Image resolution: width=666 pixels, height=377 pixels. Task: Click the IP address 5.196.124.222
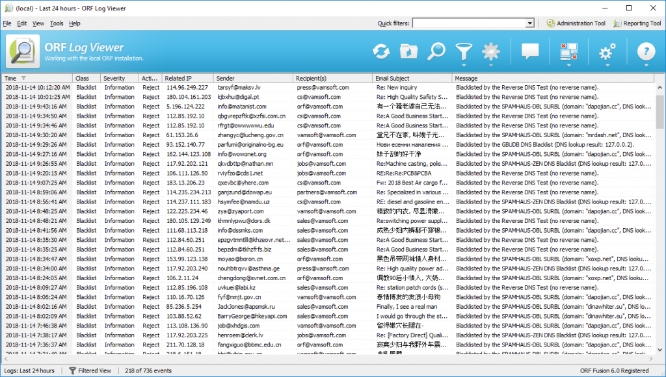click(x=185, y=107)
